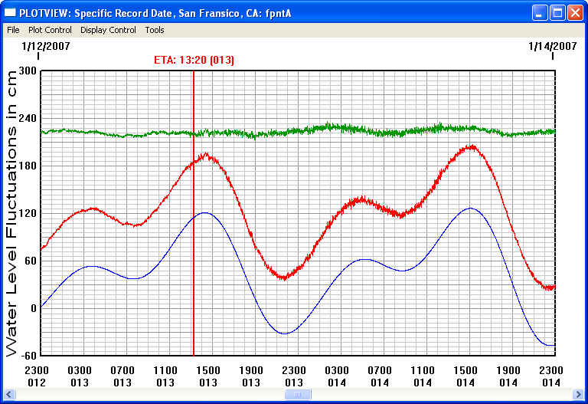Maximize the PLOTVIEW window
Image resolution: width=588 pixels, height=404 pixels.
pyautogui.click(x=557, y=13)
